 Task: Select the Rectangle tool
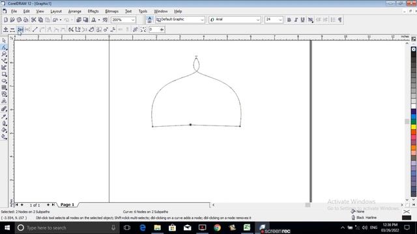[x=4, y=74]
